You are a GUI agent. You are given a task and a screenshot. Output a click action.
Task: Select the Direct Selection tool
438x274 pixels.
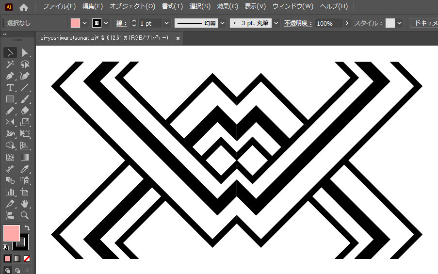coord(25,52)
